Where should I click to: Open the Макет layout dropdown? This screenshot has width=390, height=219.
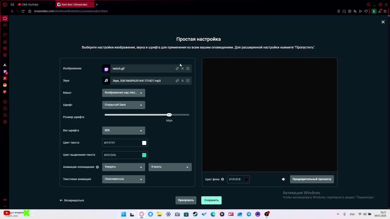coord(123,93)
